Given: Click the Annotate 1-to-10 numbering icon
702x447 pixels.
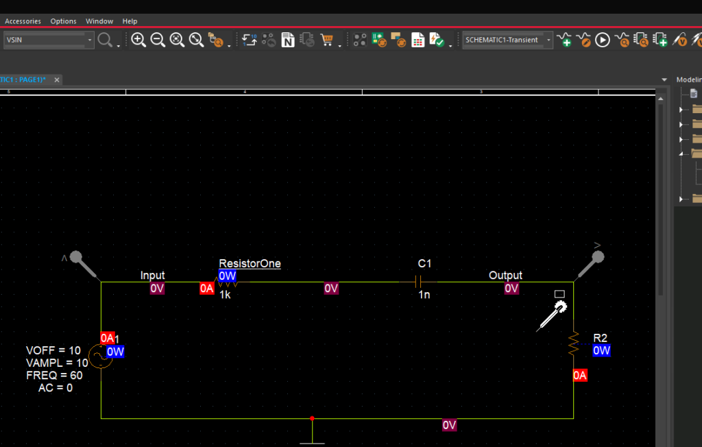Looking at the screenshot, I should tap(250, 40).
